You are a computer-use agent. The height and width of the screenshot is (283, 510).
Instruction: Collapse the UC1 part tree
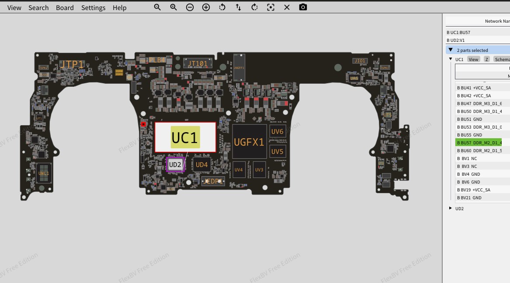point(451,59)
